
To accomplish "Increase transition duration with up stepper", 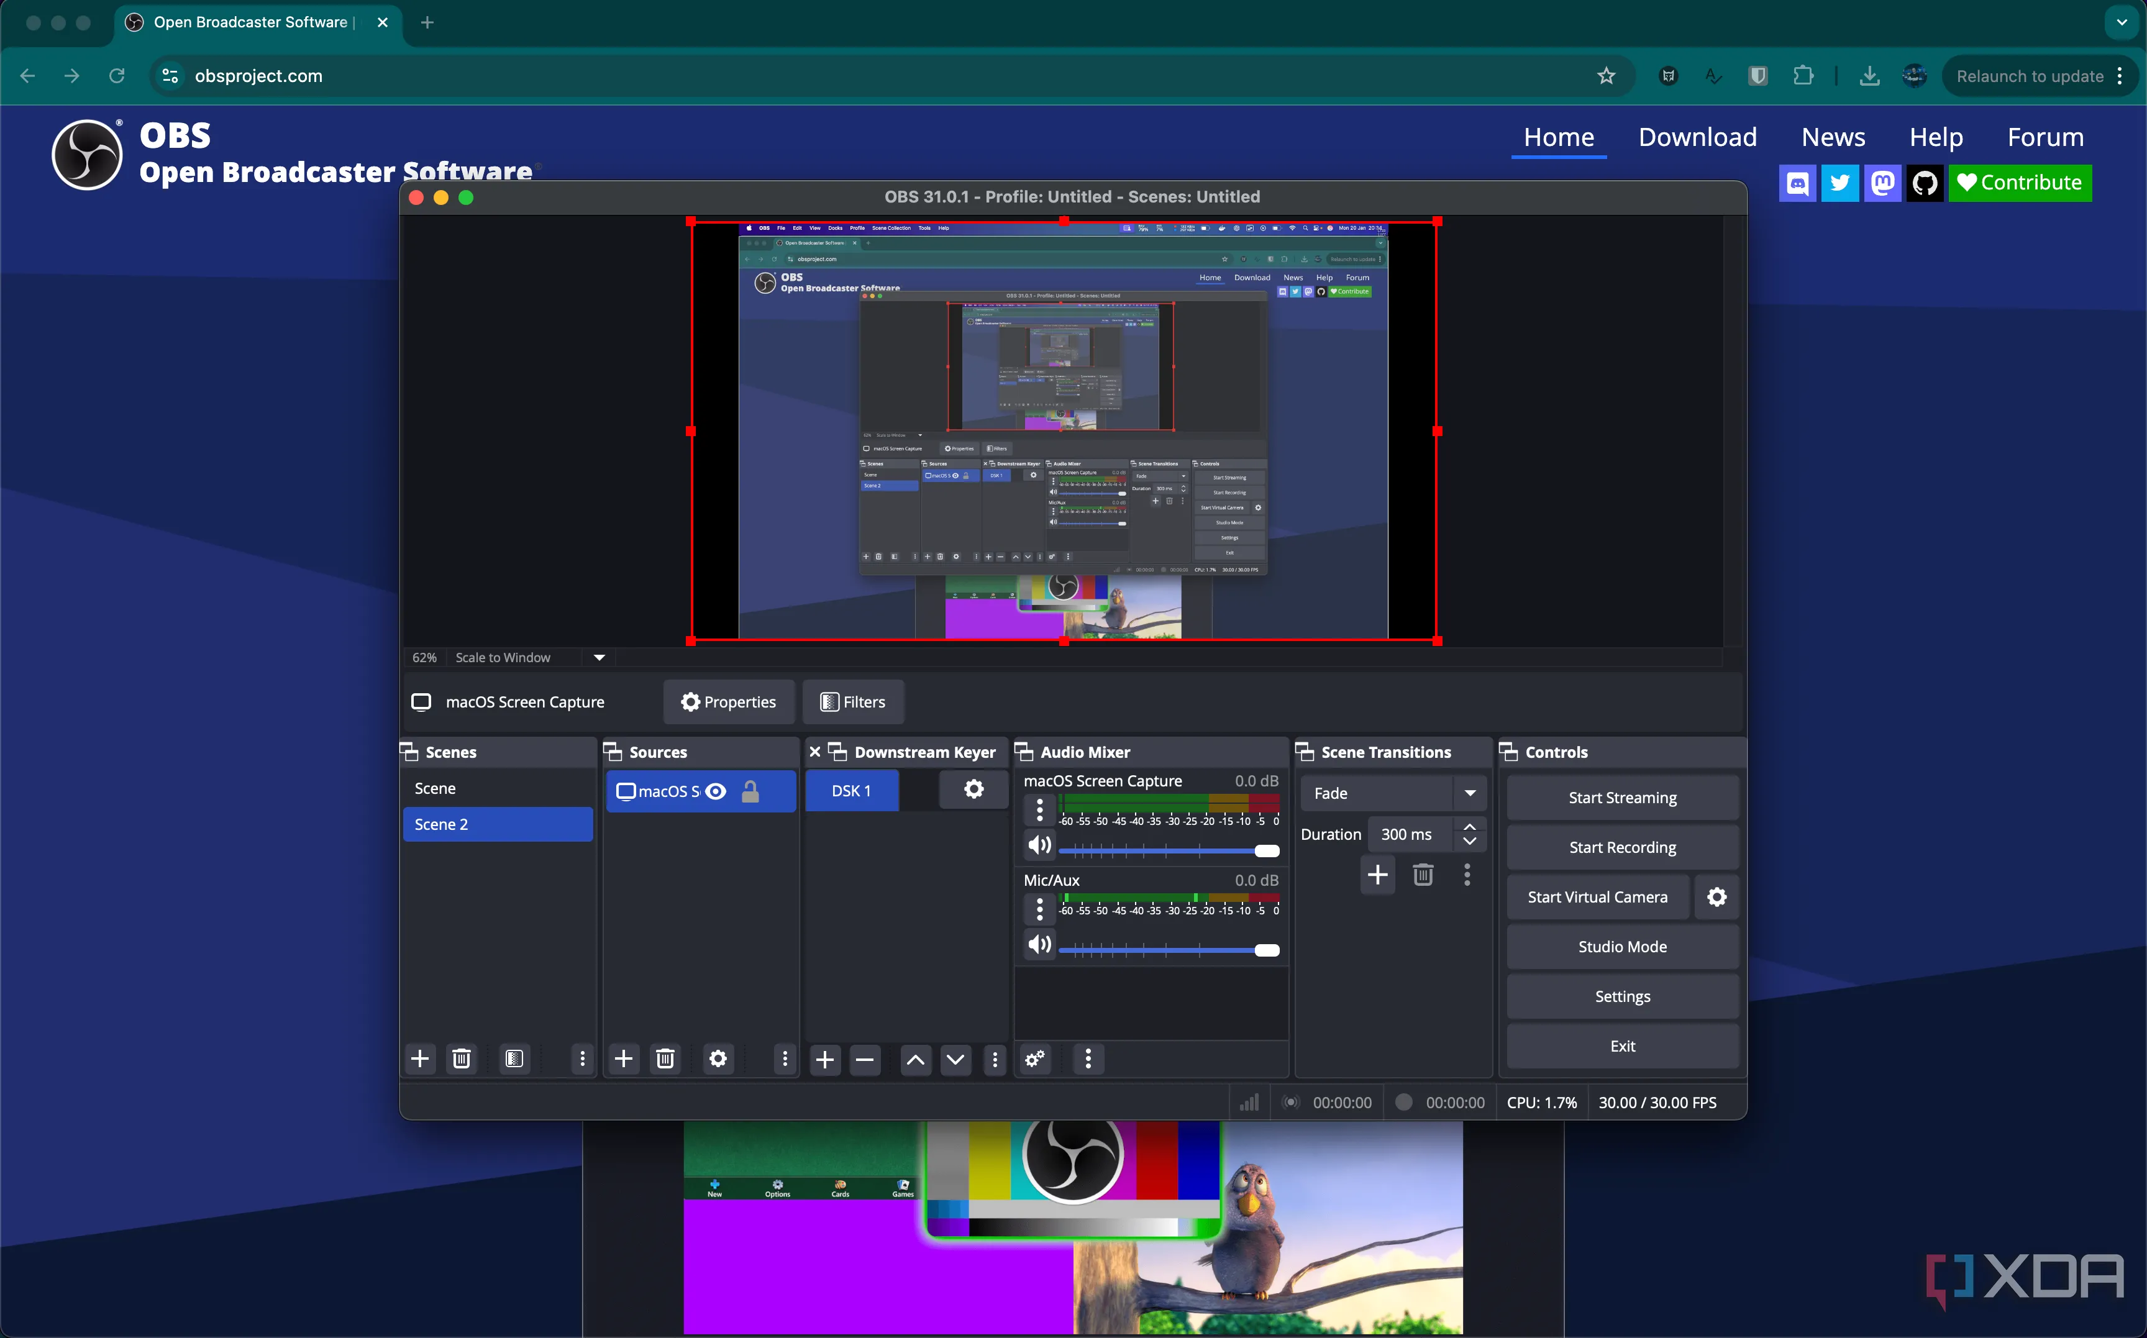I will [1469, 827].
